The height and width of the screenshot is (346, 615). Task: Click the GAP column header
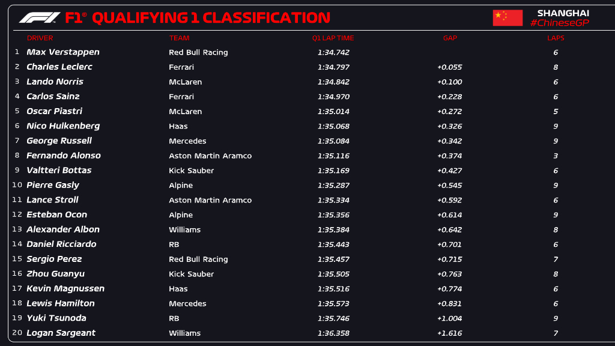pyautogui.click(x=450, y=38)
